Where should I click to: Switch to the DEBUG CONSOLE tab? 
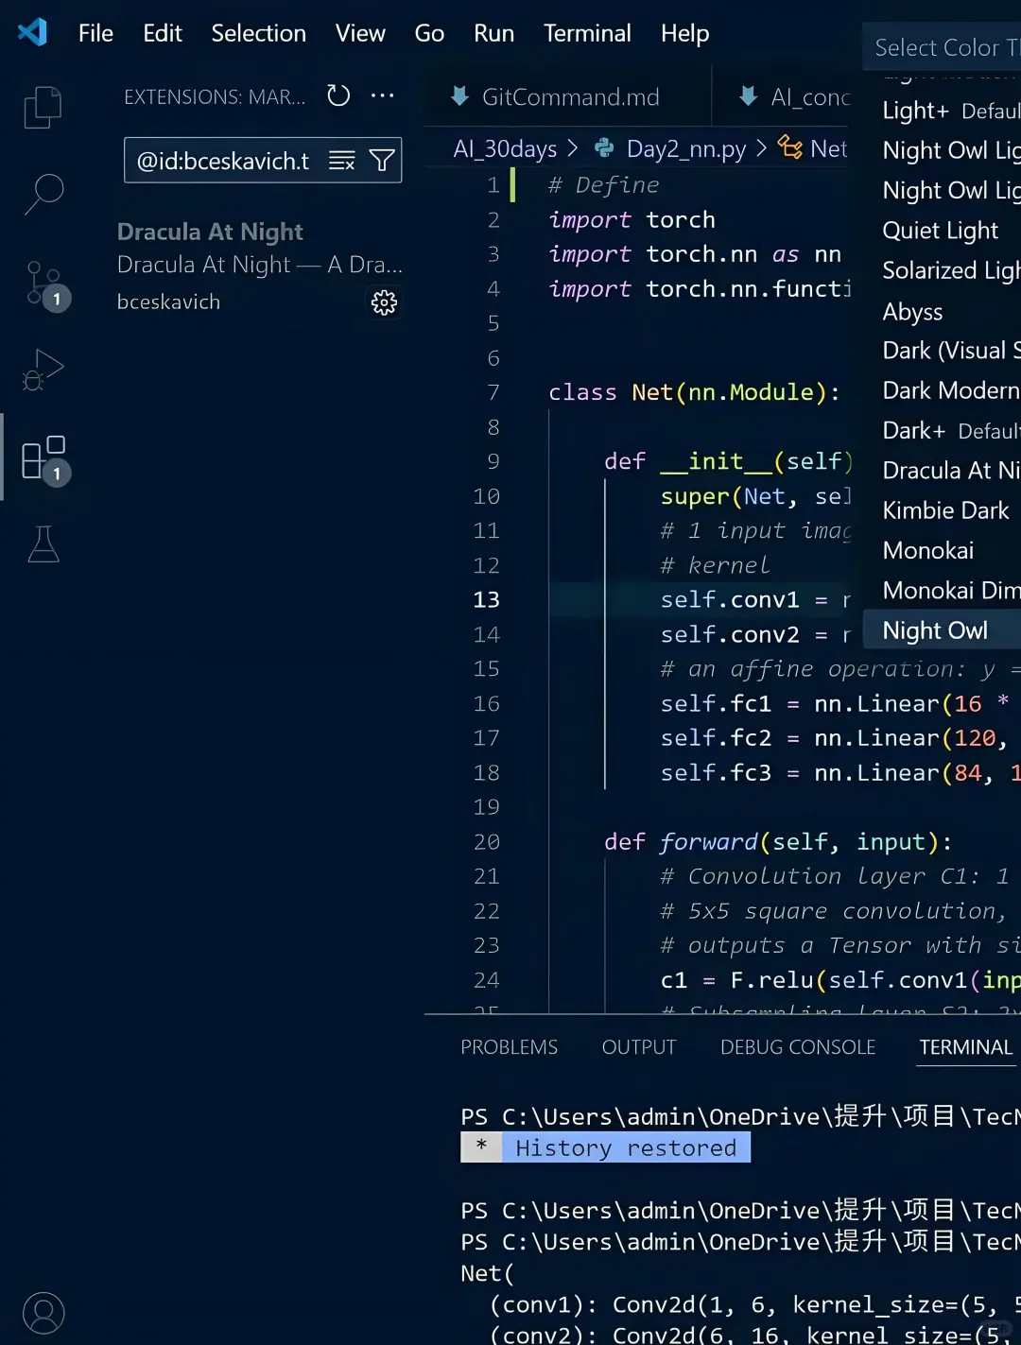(798, 1047)
